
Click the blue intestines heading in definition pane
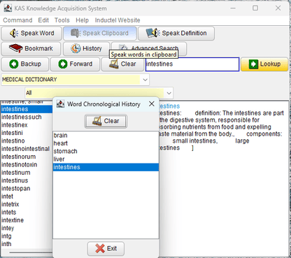[x=170, y=106]
